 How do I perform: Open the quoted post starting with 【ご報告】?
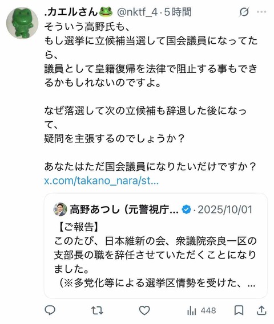pyautogui.click(x=155, y=246)
